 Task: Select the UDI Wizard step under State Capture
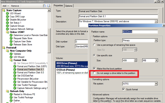click(x=15, y=13)
